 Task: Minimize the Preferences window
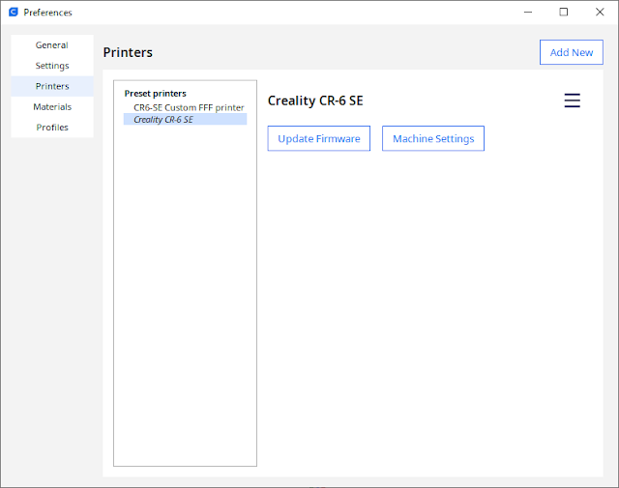tap(528, 13)
